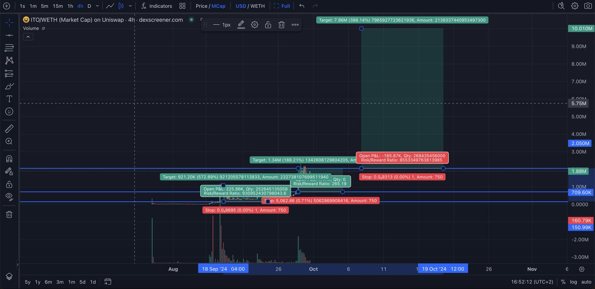Open the timeframe dropdown next to D

[x=97, y=5]
